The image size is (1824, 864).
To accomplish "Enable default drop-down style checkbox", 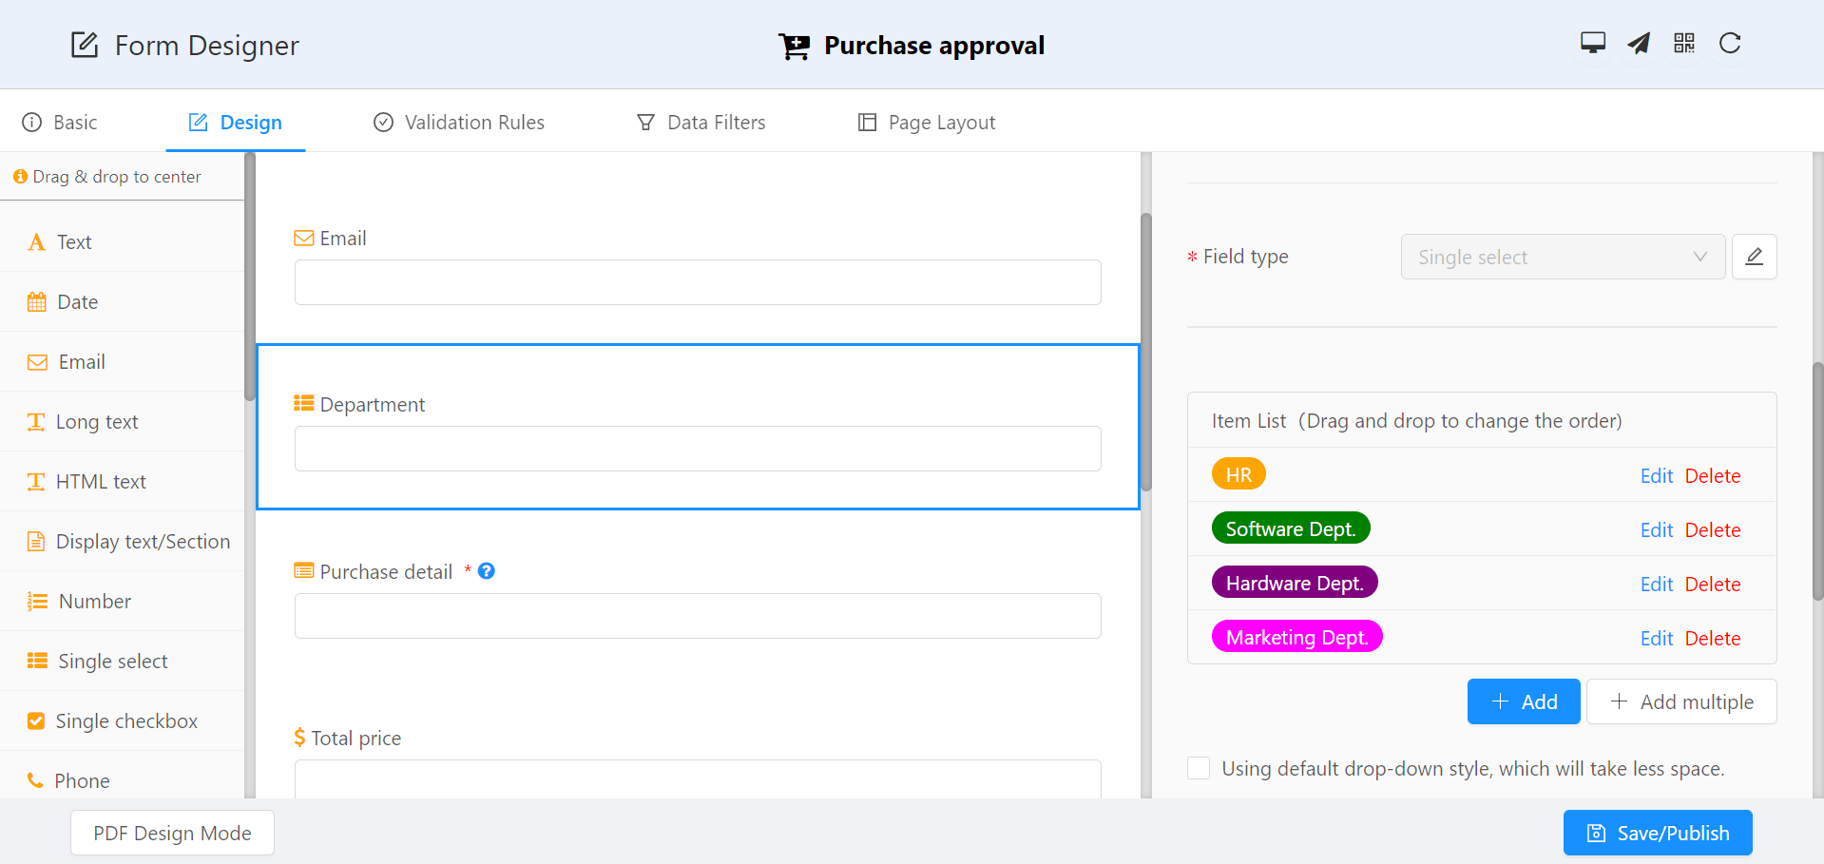I will tap(1199, 768).
